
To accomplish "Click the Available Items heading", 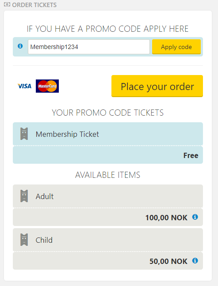I will tap(107, 175).
